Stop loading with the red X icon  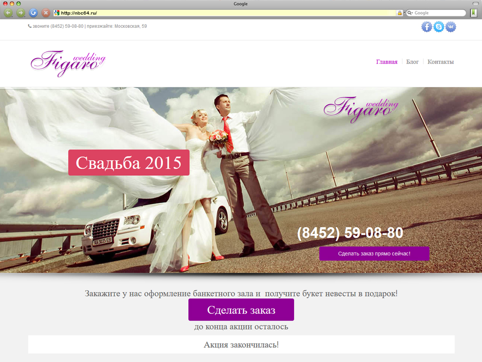(x=46, y=13)
